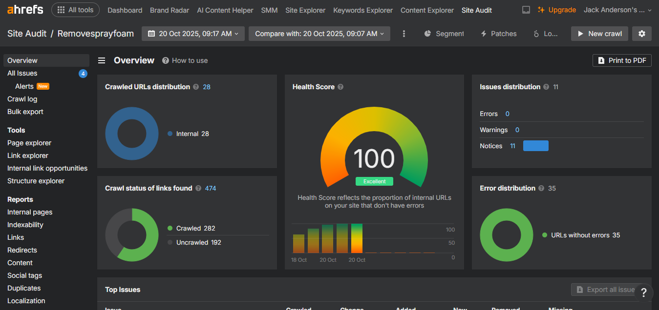Viewport: 659px width, 310px height.
Task: Click the 28 total crawled URLs link
Action: click(207, 87)
